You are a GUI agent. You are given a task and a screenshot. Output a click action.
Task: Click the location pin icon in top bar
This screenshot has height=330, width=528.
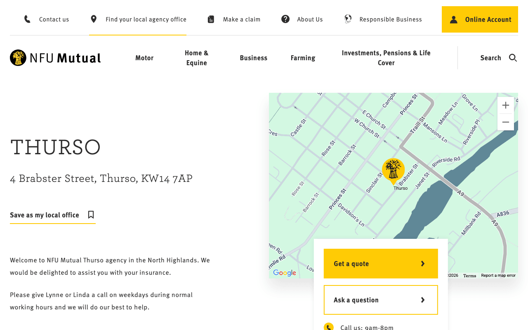[x=94, y=19]
